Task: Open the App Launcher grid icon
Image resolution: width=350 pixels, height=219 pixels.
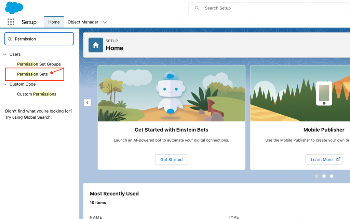Action: [x=11, y=22]
